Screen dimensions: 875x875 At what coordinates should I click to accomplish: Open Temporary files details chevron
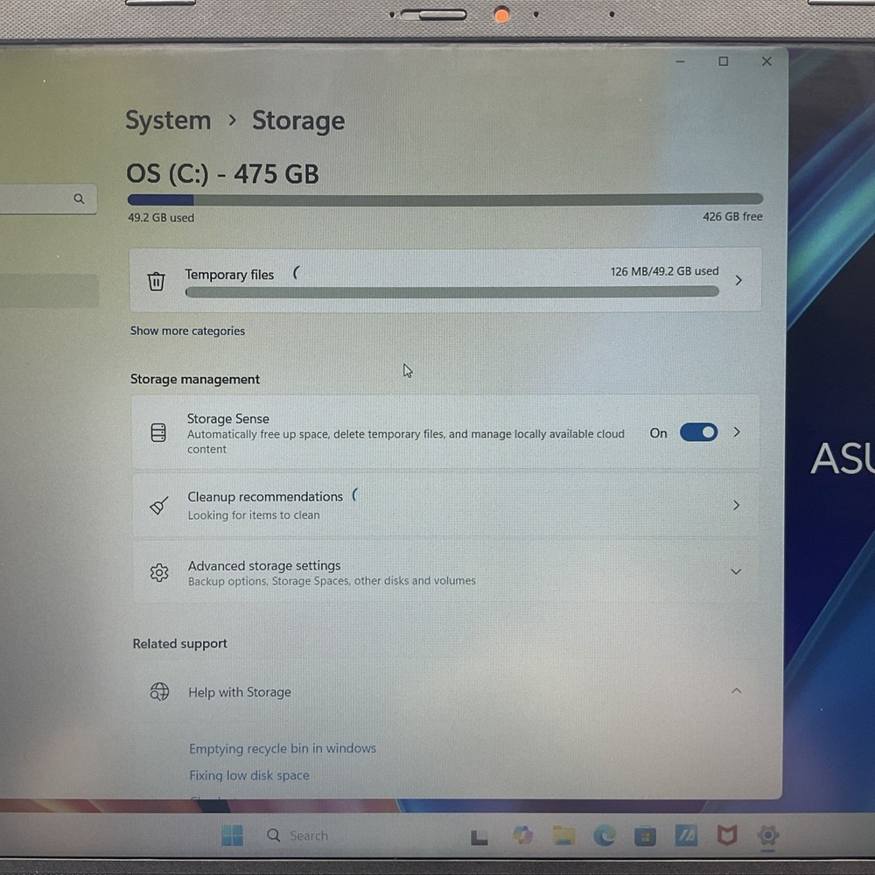click(x=738, y=281)
